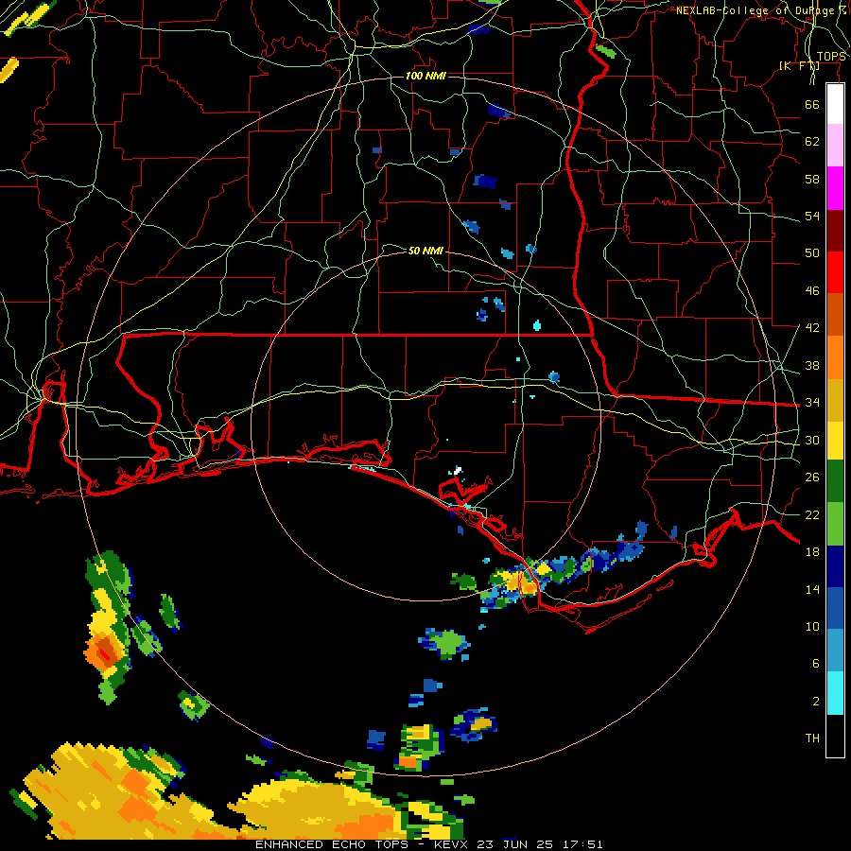851x851 pixels.
Task: Select the light green legend swatch
Action: pyautogui.click(x=835, y=524)
